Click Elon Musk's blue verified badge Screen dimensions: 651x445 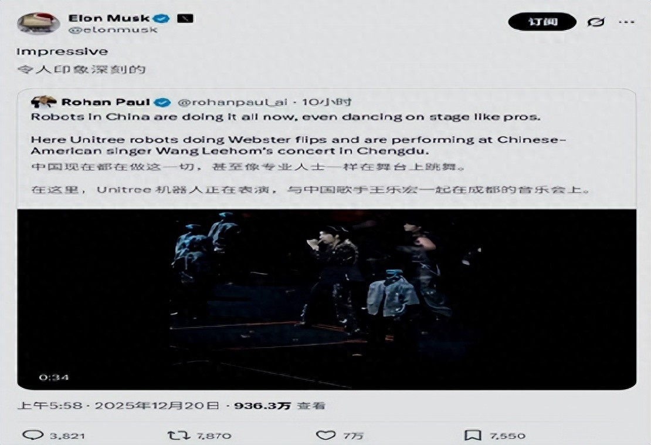(x=161, y=19)
